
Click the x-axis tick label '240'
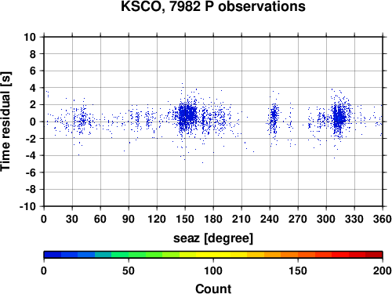270,219
